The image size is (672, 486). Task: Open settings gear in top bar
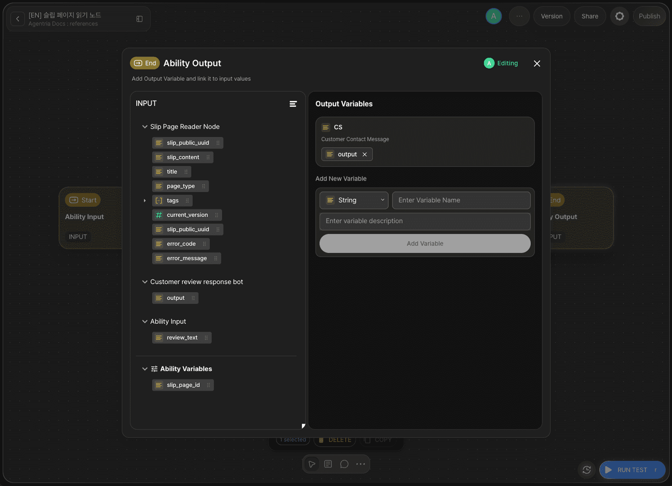point(619,16)
